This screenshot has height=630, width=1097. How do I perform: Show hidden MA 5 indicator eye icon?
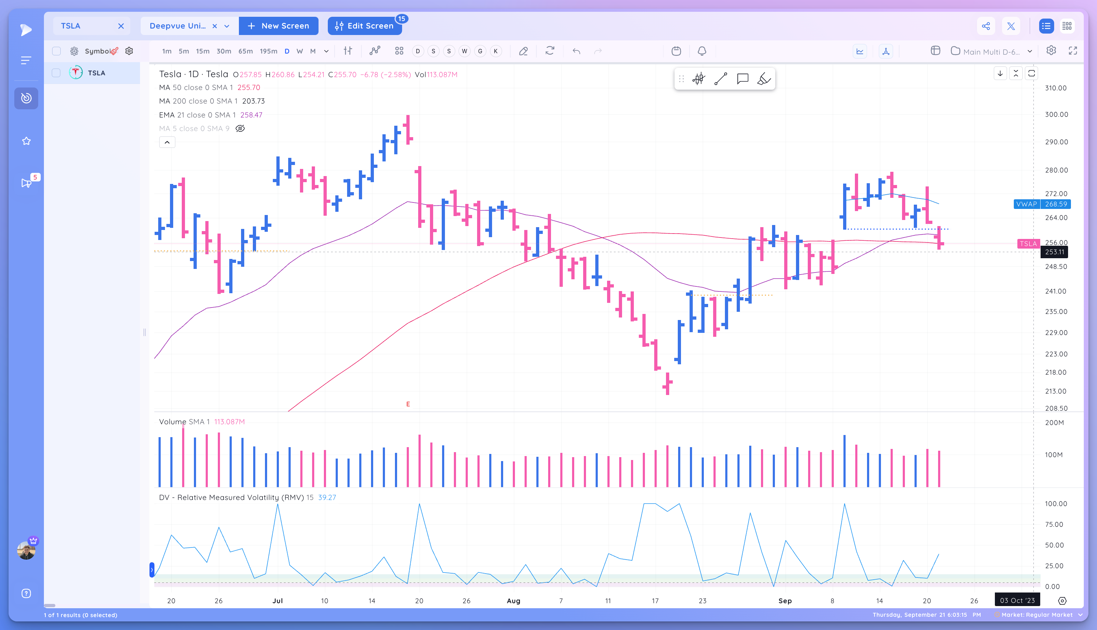pyautogui.click(x=240, y=129)
